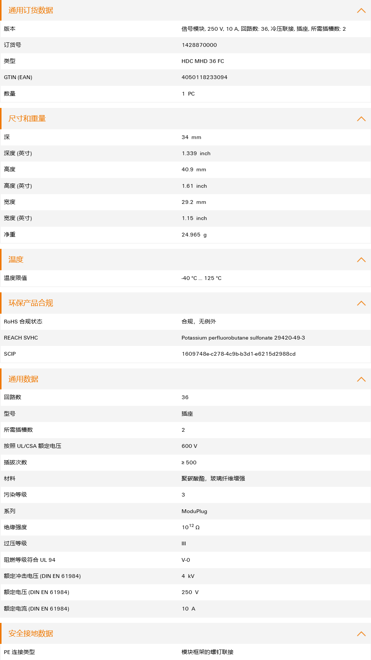Image resolution: width=371 pixels, height=660 pixels.
Task: Click the 温度 section heading
Action: [16, 260]
